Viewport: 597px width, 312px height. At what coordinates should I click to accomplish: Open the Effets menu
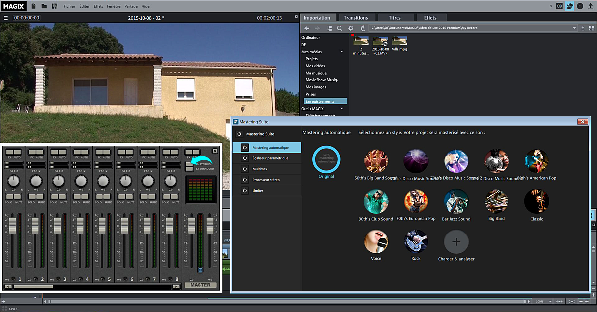tap(99, 7)
